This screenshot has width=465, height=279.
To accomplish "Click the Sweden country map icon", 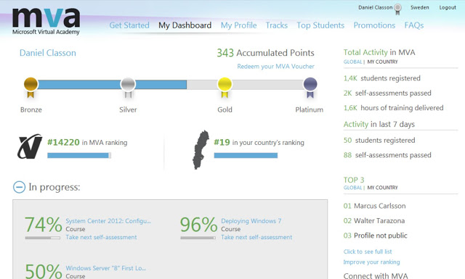I will coord(201,150).
